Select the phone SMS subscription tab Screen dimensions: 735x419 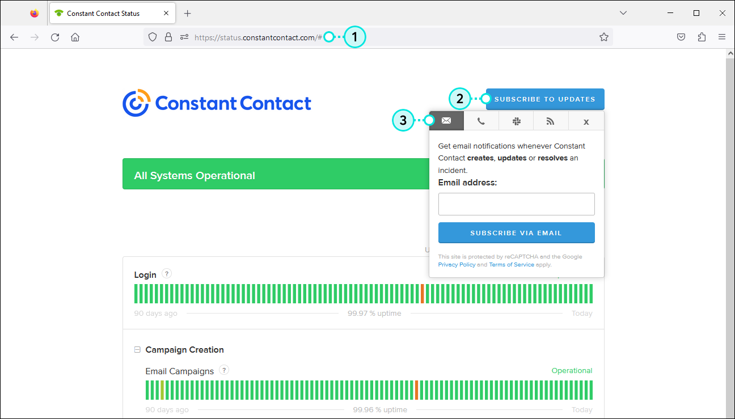coord(481,121)
